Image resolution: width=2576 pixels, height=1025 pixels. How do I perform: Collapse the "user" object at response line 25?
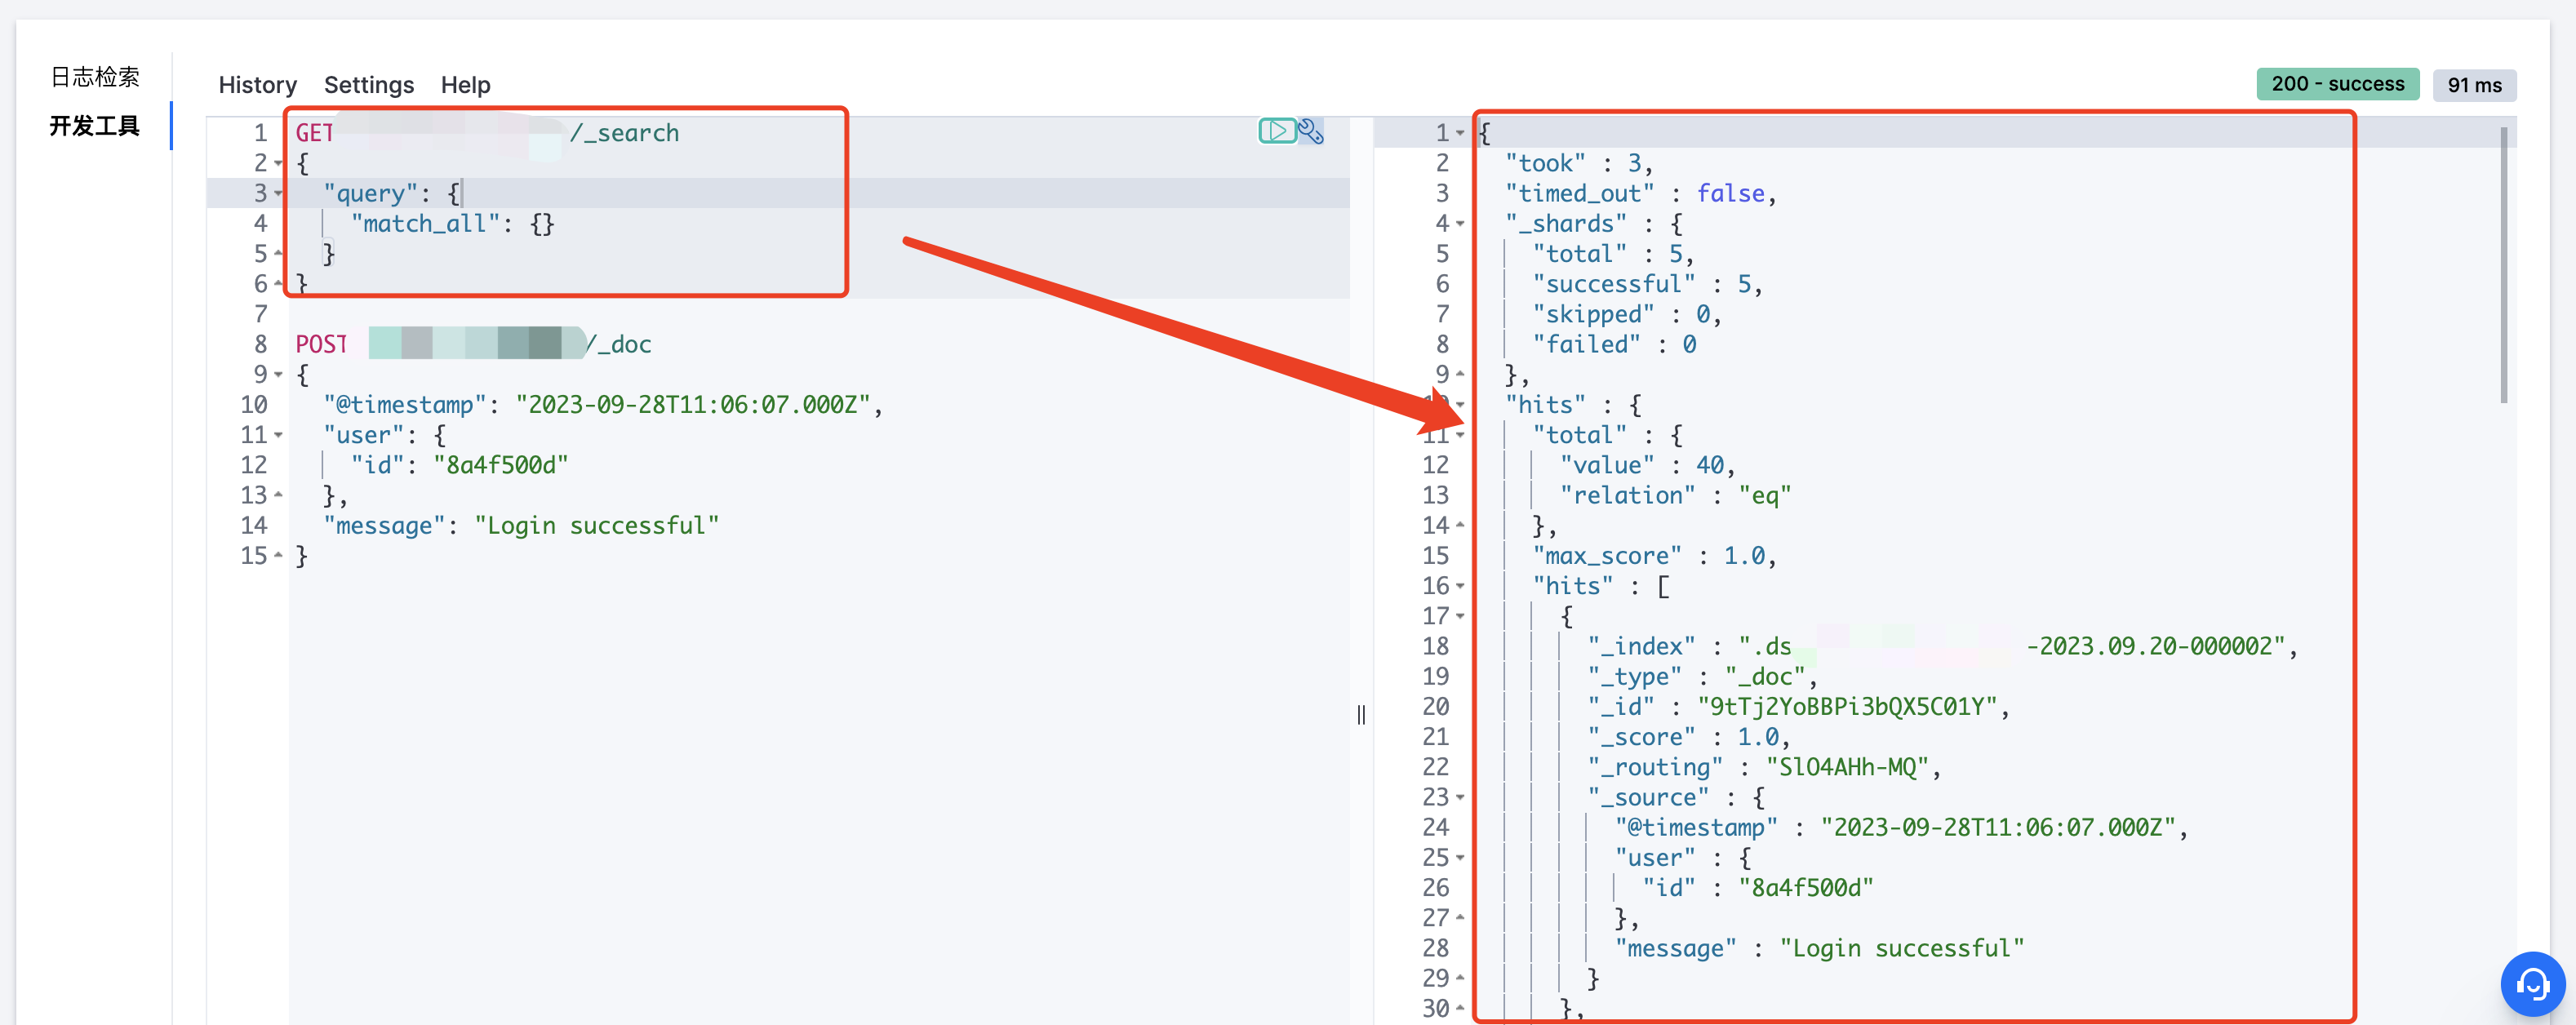coord(1461,857)
